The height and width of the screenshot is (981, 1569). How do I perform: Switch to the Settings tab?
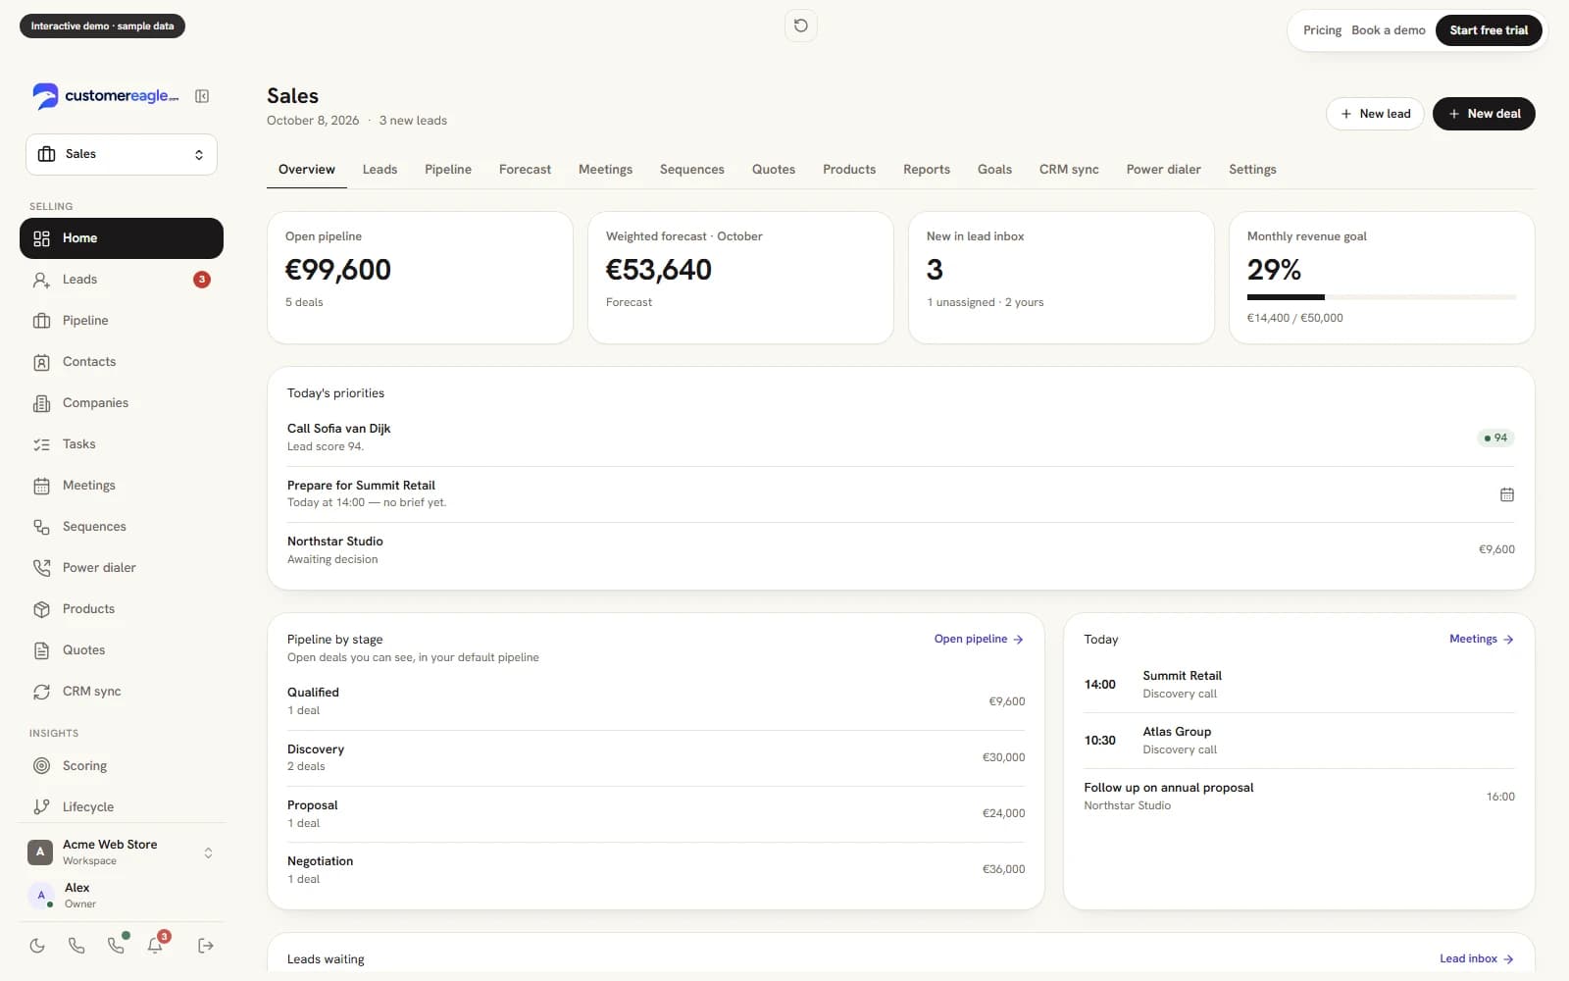[x=1252, y=170]
